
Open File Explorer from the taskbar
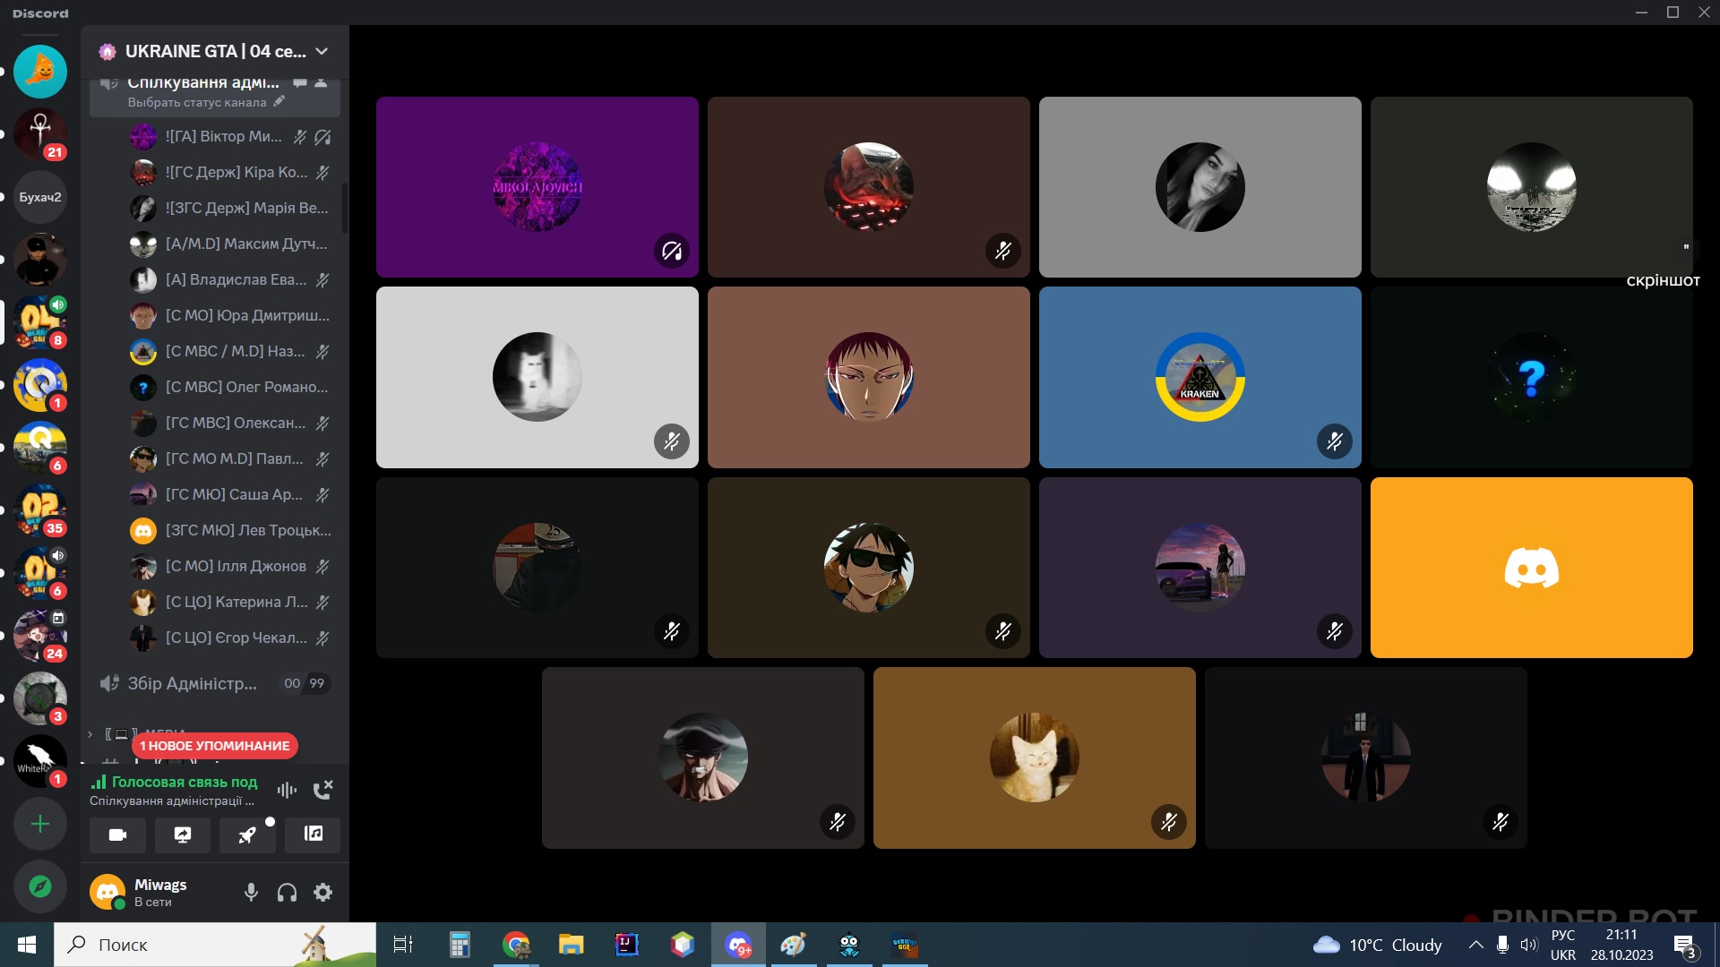click(x=571, y=945)
